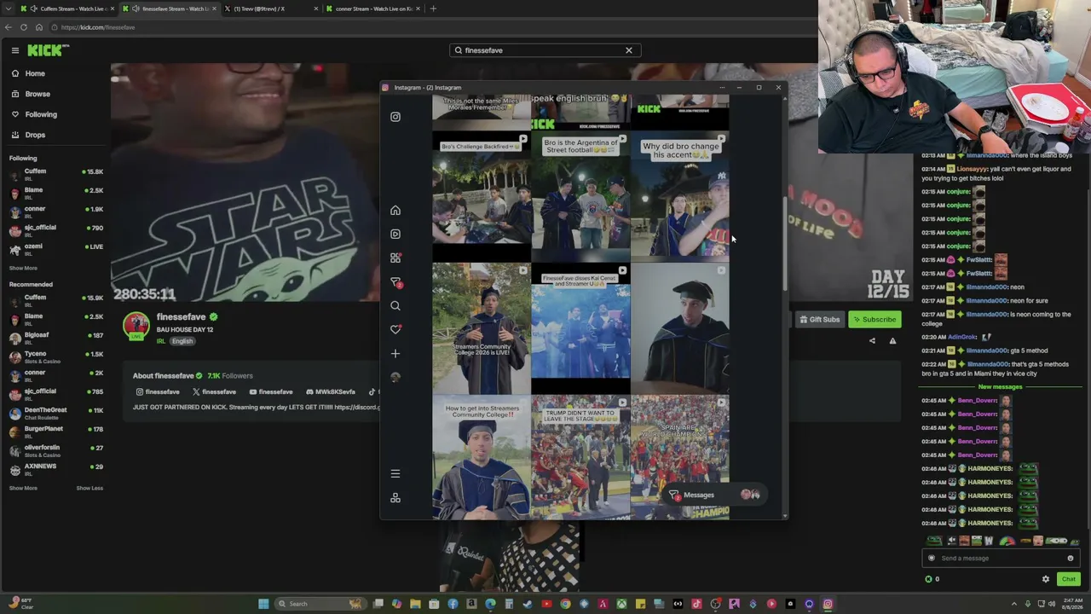Open the MWk8KSevfa Discord link

point(331,392)
